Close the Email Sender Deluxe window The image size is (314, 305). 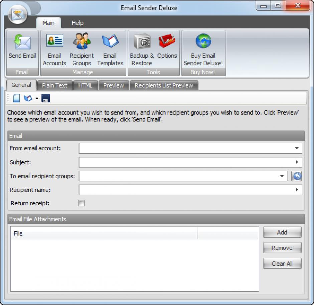tap(298, 6)
